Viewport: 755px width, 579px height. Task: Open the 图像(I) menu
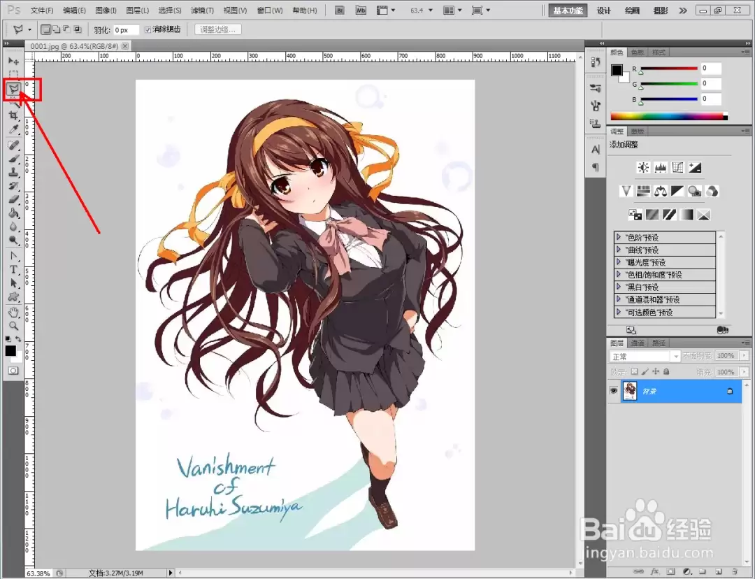pyautogui.click(x=106, y=10)
